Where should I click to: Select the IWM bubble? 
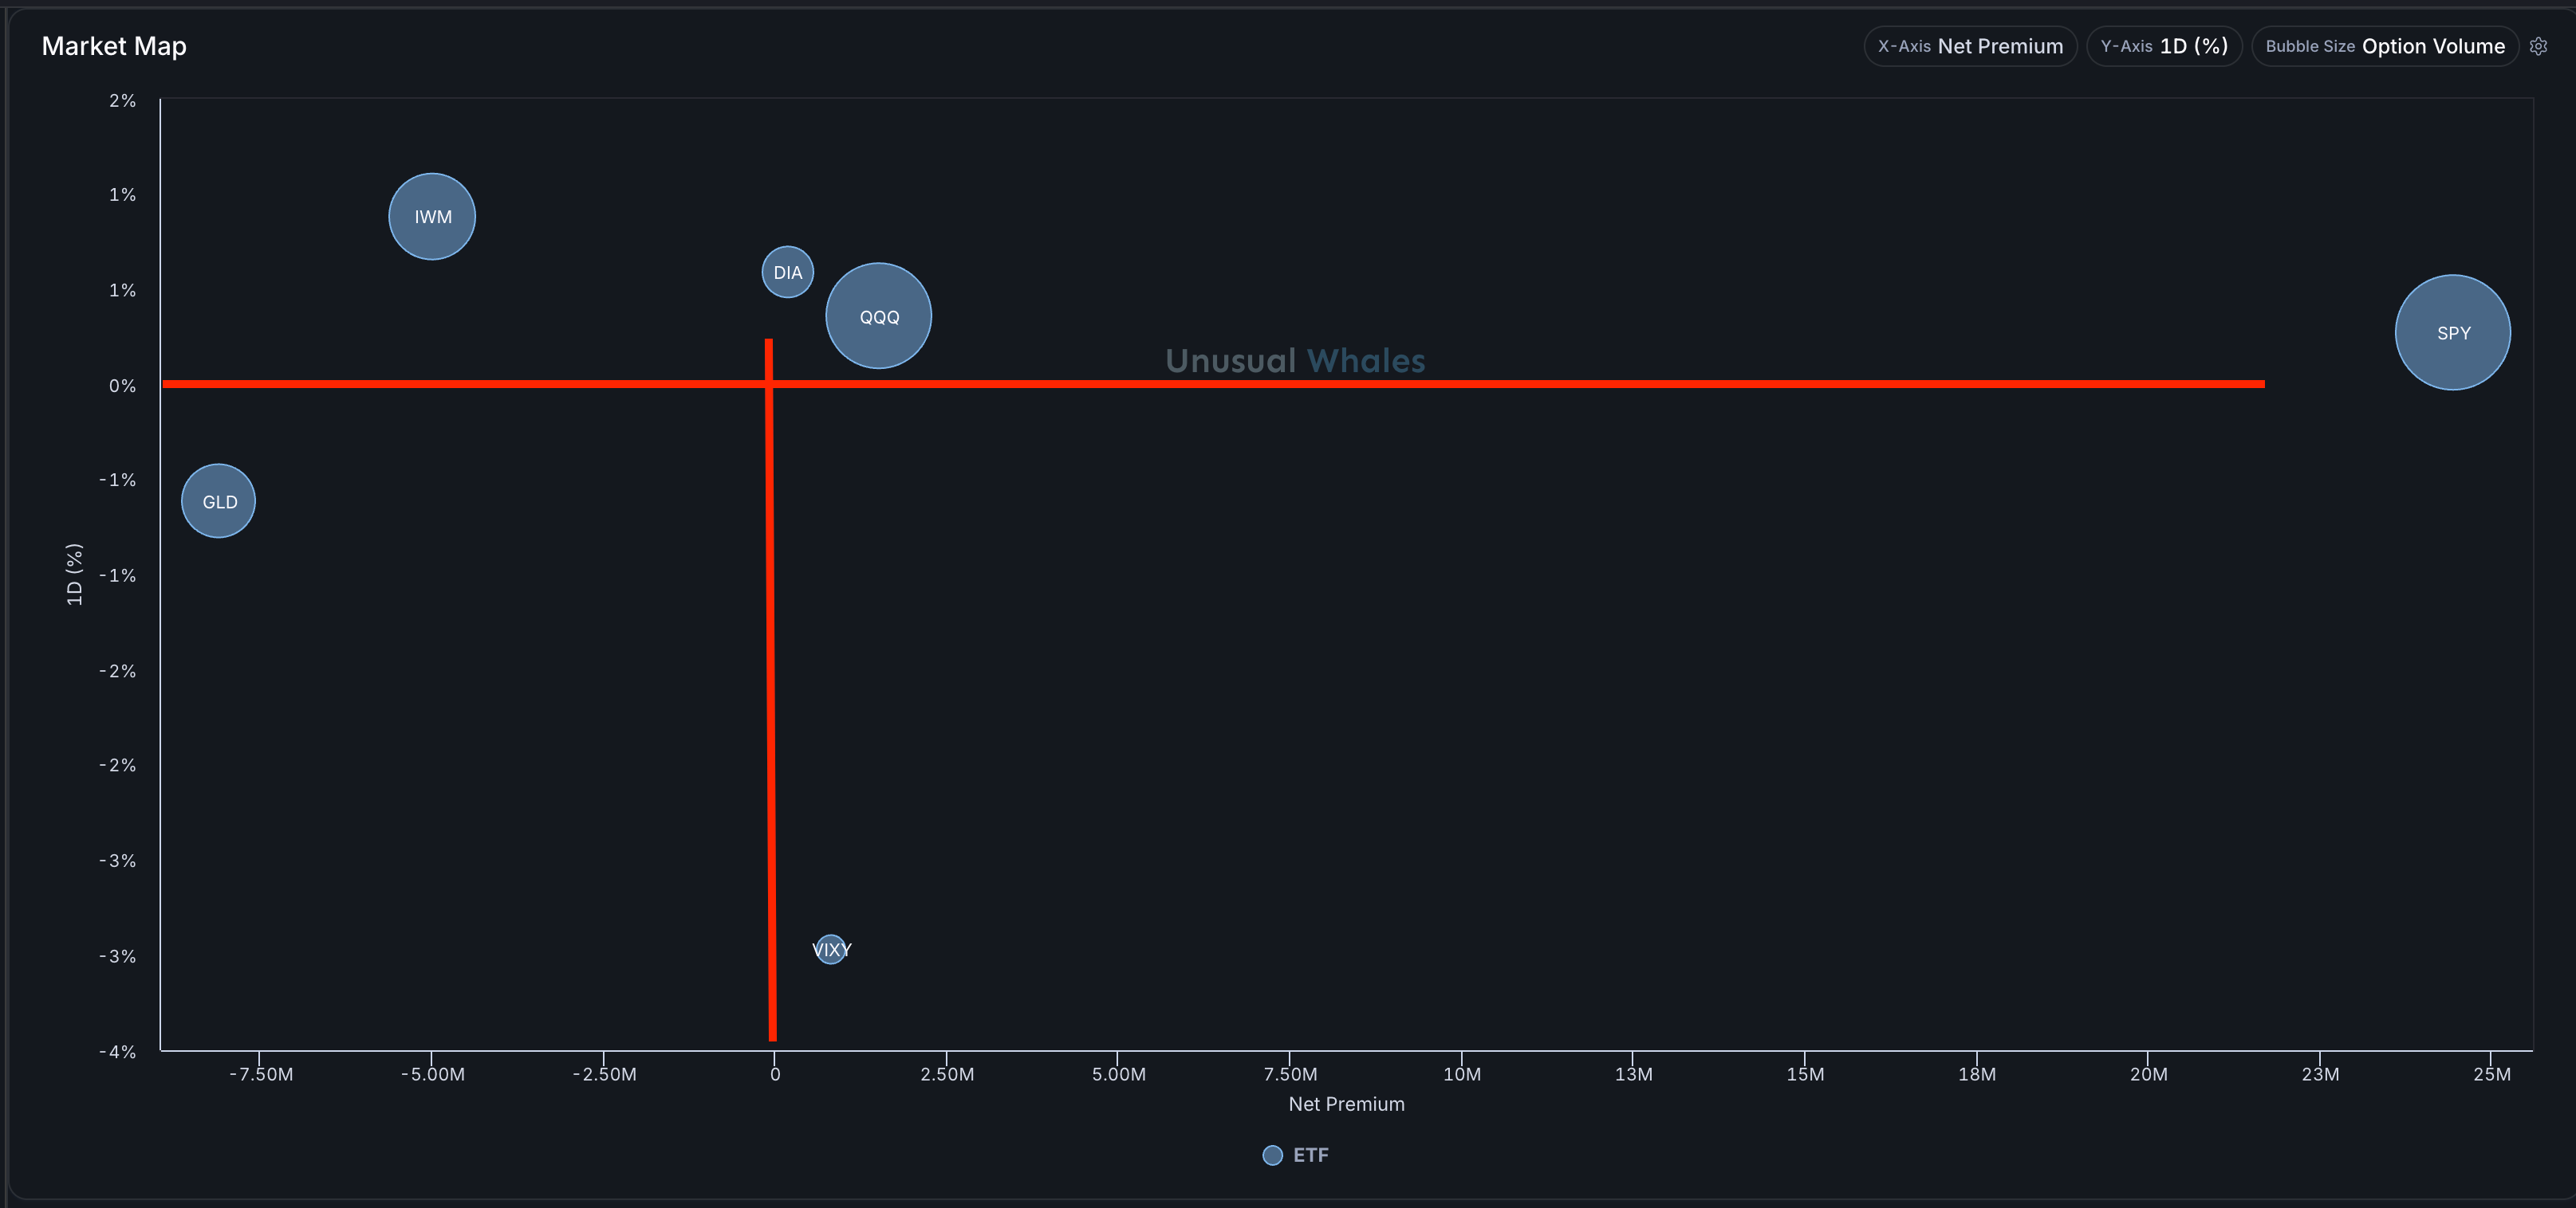click(432, 217)
